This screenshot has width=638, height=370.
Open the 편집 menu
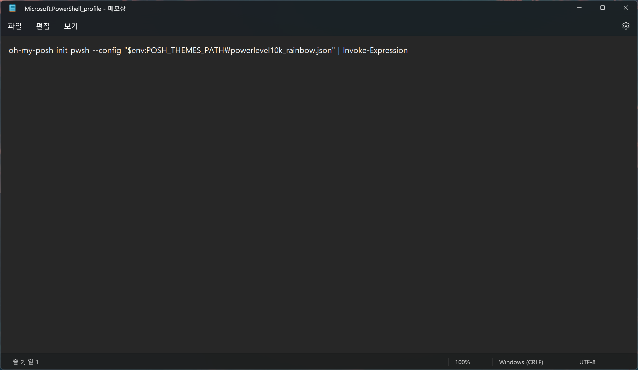43,26
